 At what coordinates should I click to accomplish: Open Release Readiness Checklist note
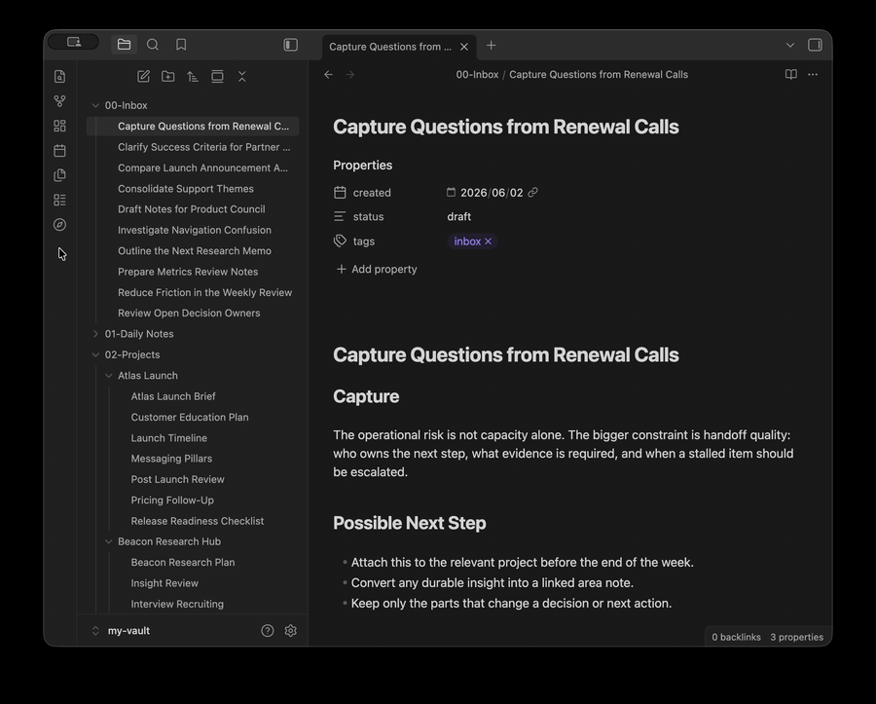pyautogui.click(x=198, y=521)
